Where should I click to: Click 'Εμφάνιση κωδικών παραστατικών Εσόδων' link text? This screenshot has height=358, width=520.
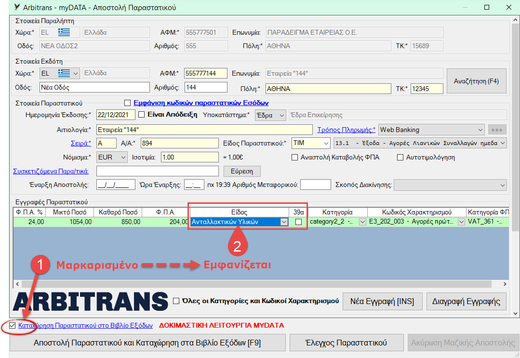(201, 103)
